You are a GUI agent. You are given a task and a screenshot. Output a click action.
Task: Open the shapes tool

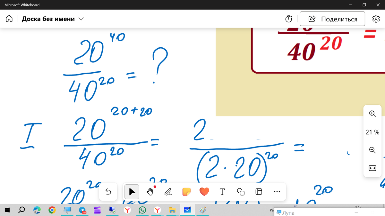(241, 192)
